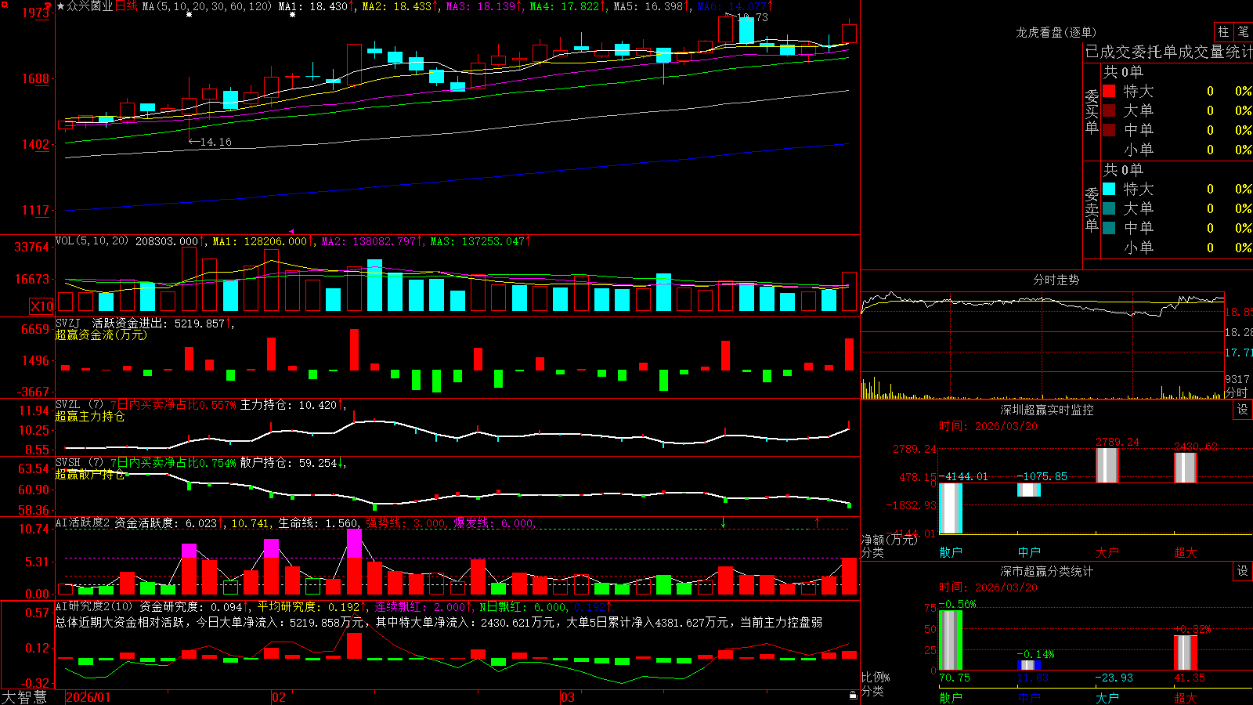
Task: Click the star icon beside 众兴菌业
Action: click(61, 6)
